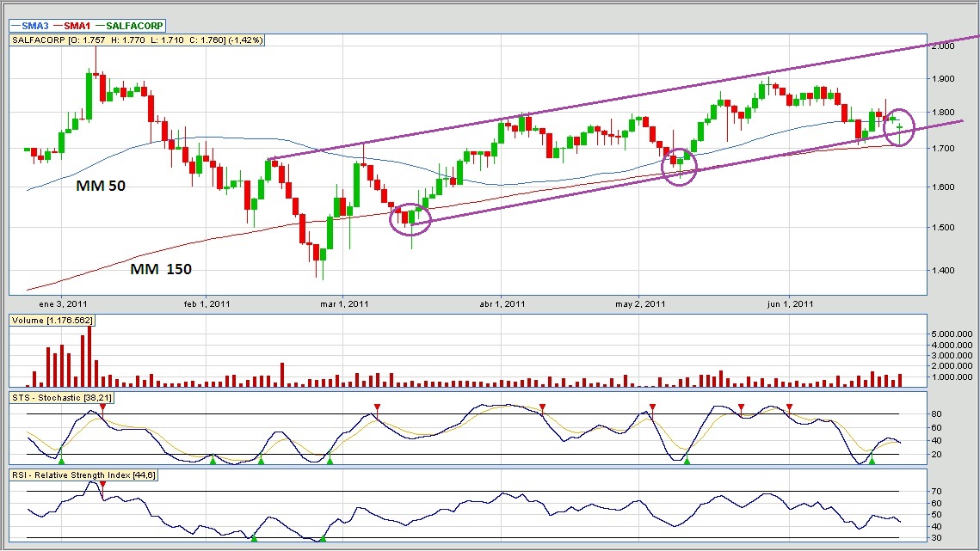Viewport: 980px width, 551px height.
Task: Select the MM 150 annotation label
Action: 161,269
